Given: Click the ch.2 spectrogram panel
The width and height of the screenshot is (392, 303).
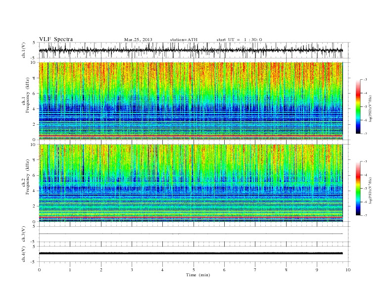Looking at the screenshot, I should [191, 183].
